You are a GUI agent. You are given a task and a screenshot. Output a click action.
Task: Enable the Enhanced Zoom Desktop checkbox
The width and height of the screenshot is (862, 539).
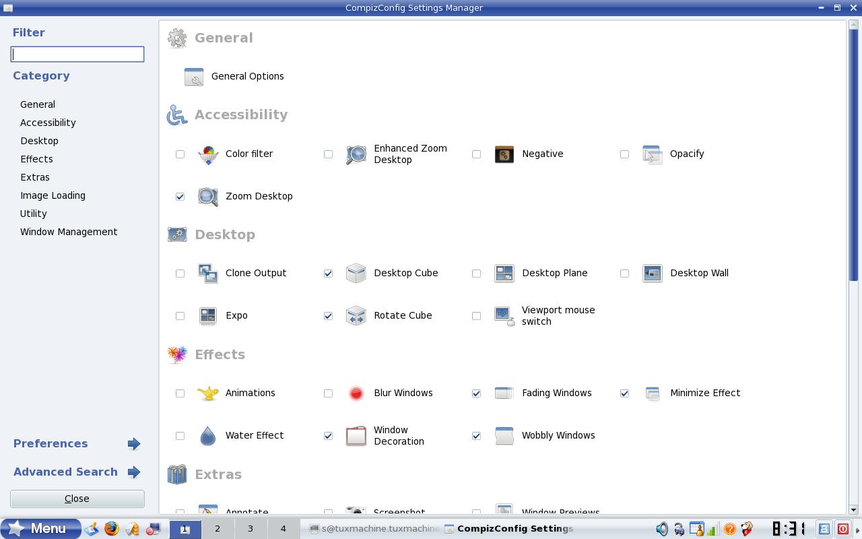click(x=328, y=154)
